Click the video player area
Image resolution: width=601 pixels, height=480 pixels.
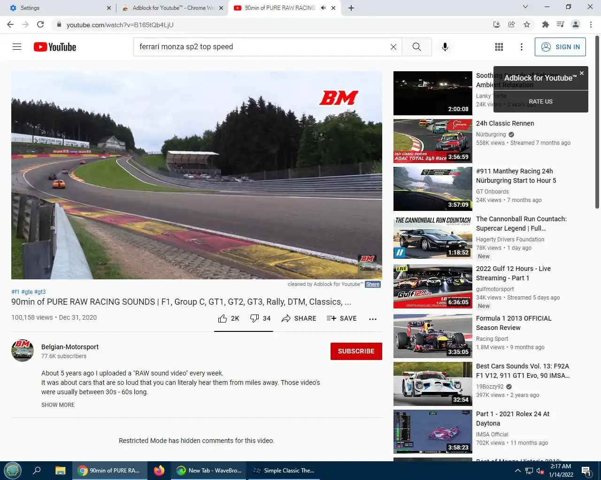197,175
